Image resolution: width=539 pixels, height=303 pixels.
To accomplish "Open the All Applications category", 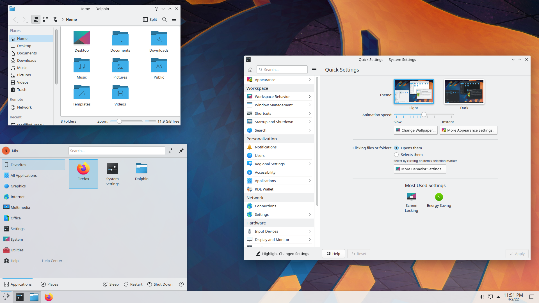I will point(24,175).
